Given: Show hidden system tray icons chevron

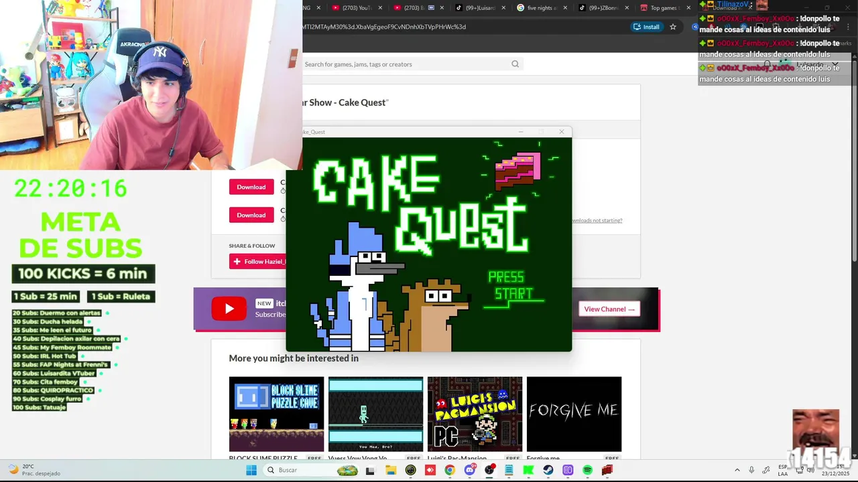Looking at the screenshot, I should point(737,470).
